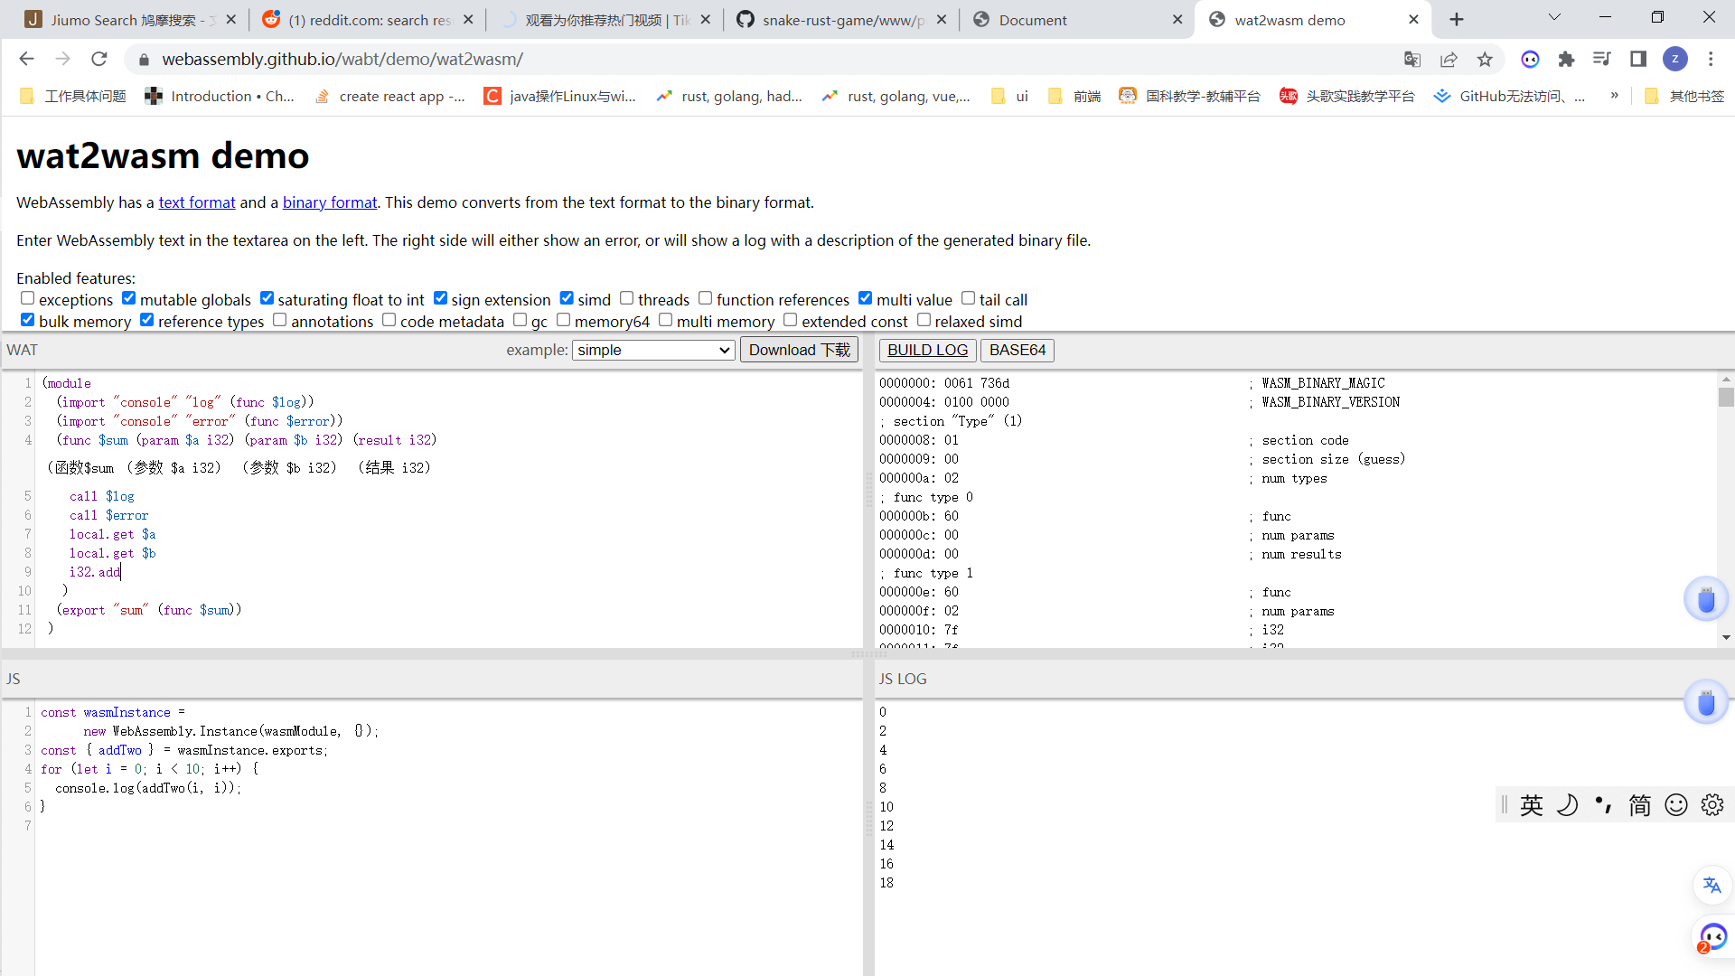The height and width of the screenshot is (976, 1735).
Task: Toggle the browser side panel icon
Action: [1637, 59]
